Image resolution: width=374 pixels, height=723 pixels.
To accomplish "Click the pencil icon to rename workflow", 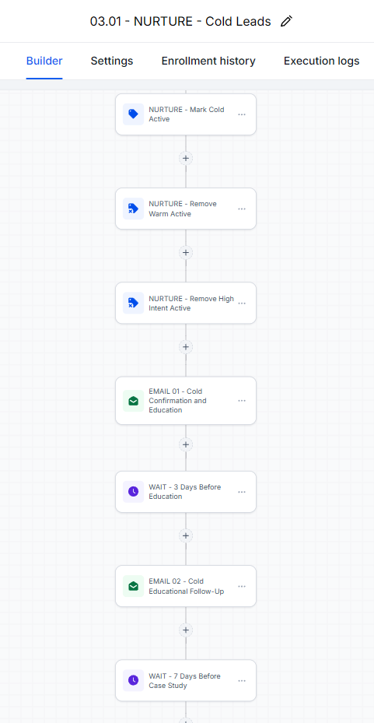I will pyautogui.click(x=286, y=21).
